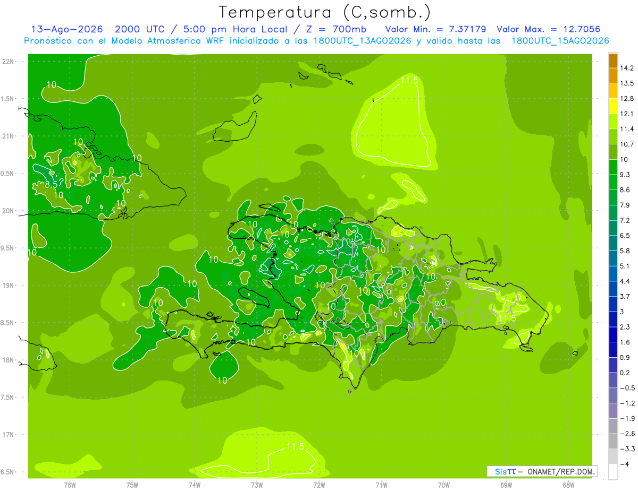Click the '20N' latitude axis label
Image resolution: width=638 pixels, height=492 pixels.
[7, 211]
